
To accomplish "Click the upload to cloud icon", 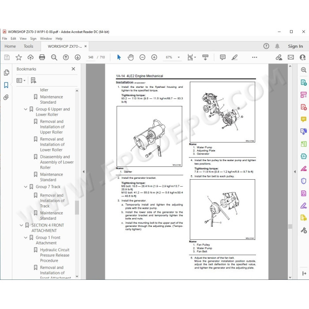I will click(x=30, y=57).
